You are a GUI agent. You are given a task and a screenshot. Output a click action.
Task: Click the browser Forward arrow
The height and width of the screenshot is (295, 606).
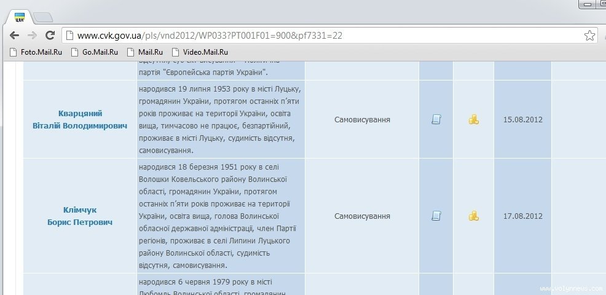click(32, 36)
